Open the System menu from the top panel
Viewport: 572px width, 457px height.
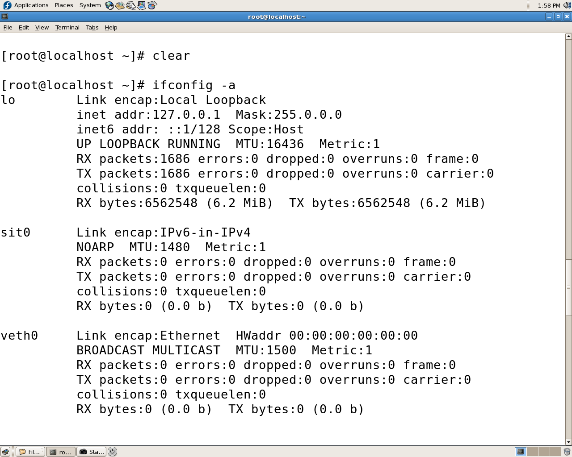[89, 5]
